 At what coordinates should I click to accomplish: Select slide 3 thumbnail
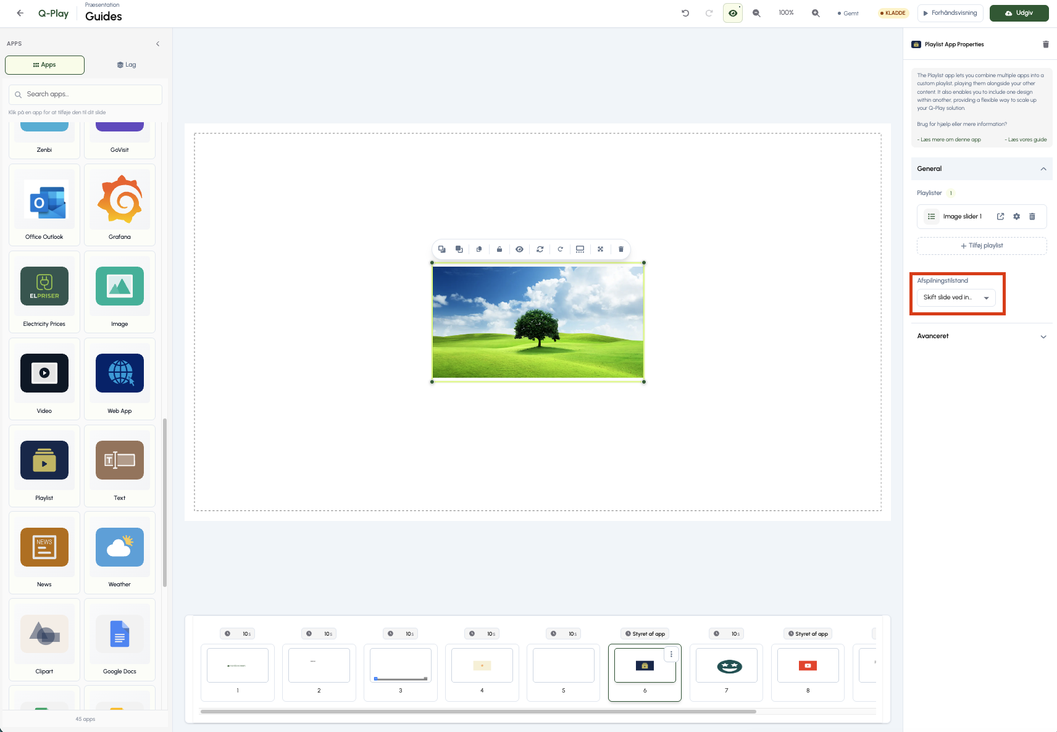point(401,665)
